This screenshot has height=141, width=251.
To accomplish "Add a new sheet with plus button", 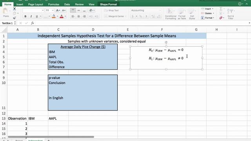I will click(49, 140).
